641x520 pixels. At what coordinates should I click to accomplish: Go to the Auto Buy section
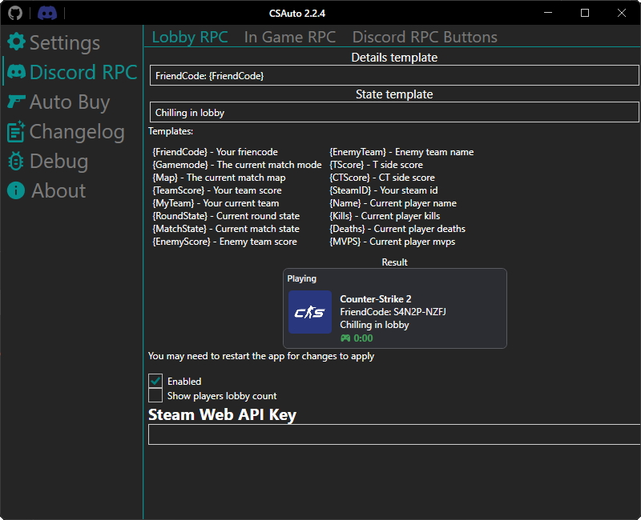70,102
